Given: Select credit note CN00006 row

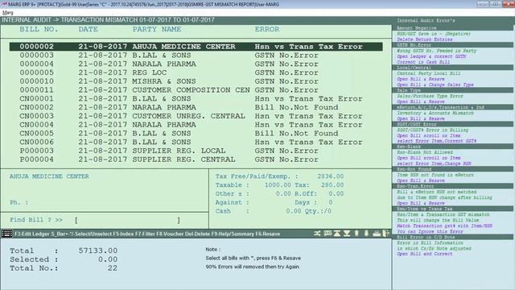Looking at the screenshot, I should coord(196,142).
